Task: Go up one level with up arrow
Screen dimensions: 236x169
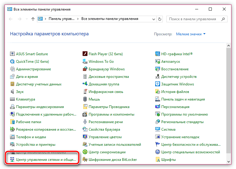Action: pos(33,19)
